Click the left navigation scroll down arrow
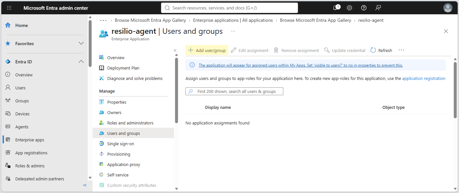 [90, 178]
